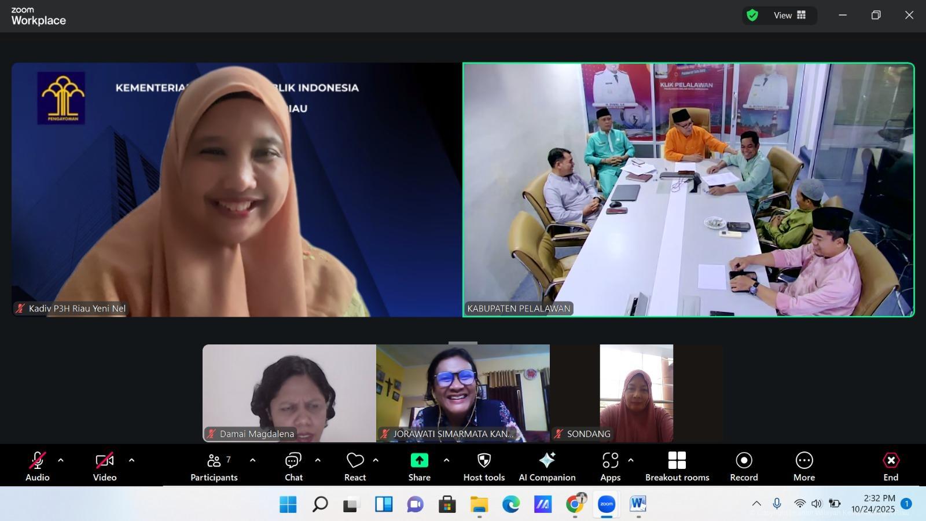Unmute the microphone Audio button
The height and width of the screenshot is (521, 926).
38,466
